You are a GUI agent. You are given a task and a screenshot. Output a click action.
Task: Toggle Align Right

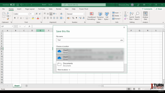(x=51, y=18)
